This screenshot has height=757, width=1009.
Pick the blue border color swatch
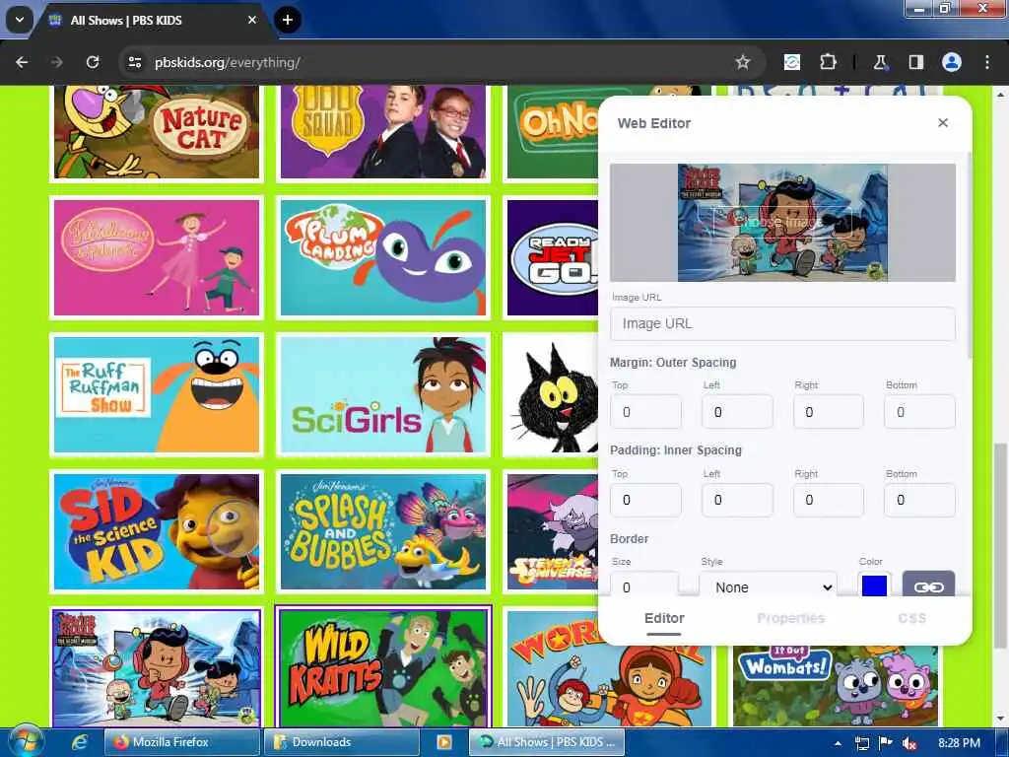(875, 585)
